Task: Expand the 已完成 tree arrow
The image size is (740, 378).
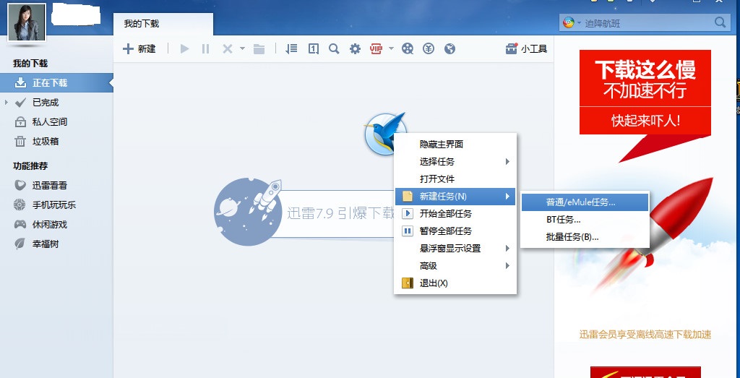Action: 6,103
